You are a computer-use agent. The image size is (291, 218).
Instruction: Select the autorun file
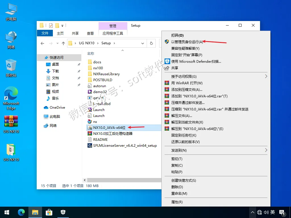pos(99,86)
